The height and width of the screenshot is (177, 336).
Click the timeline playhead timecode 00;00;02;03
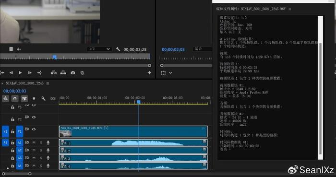pos(15,91)
